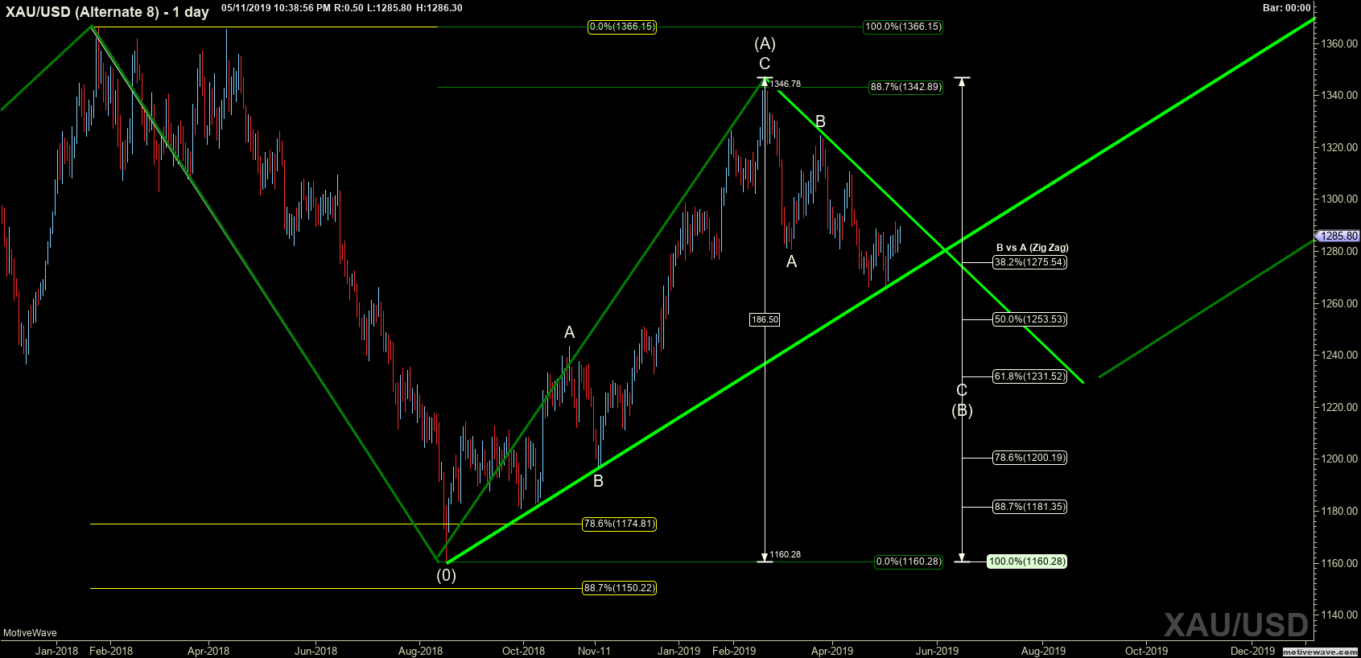The width and height of the screenshot is (1361, 658).
Task: Click the (0) wave origin label
Action: (446, 575)
